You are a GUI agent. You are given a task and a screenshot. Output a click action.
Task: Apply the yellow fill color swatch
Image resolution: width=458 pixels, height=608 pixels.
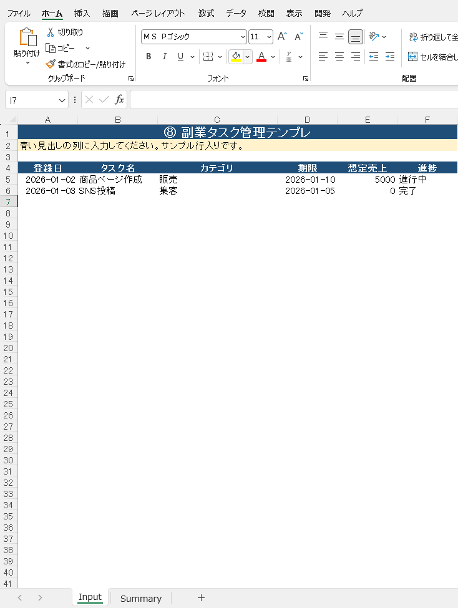236,57
